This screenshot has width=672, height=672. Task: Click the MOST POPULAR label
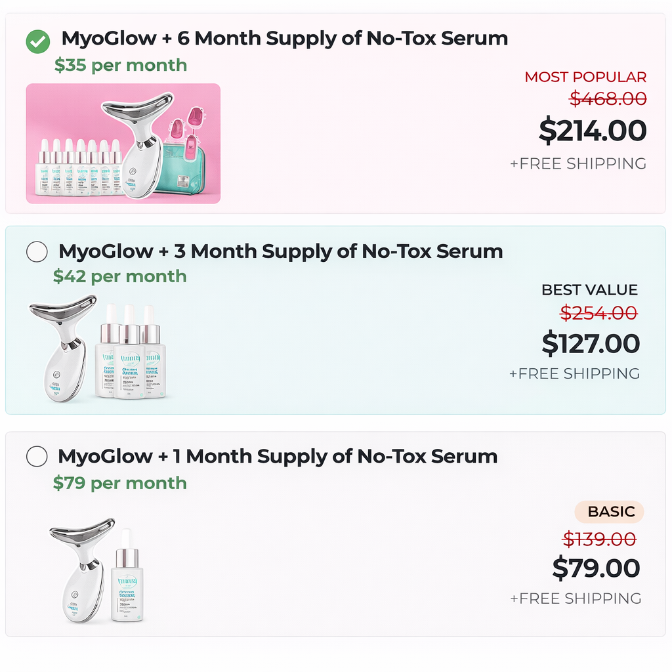coord(585,77)
